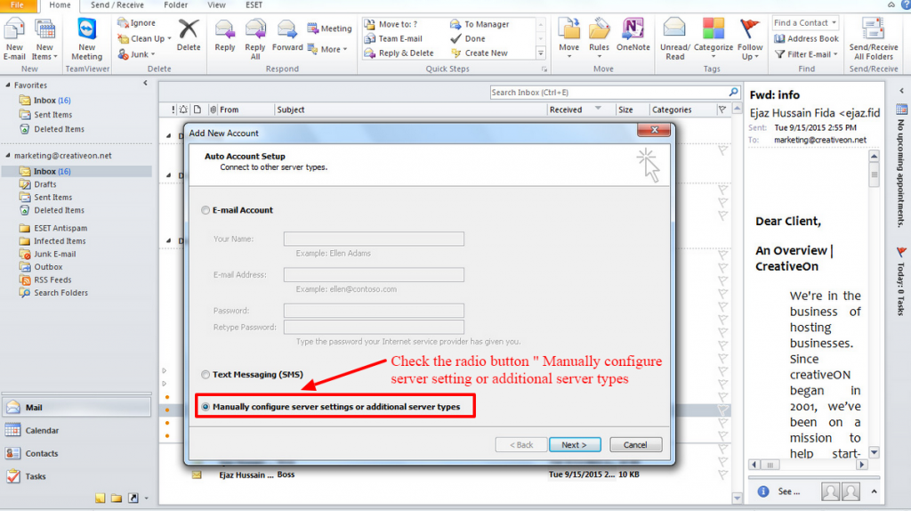
Task: Click the Ignore conversation icon
Action: point(123,22)
